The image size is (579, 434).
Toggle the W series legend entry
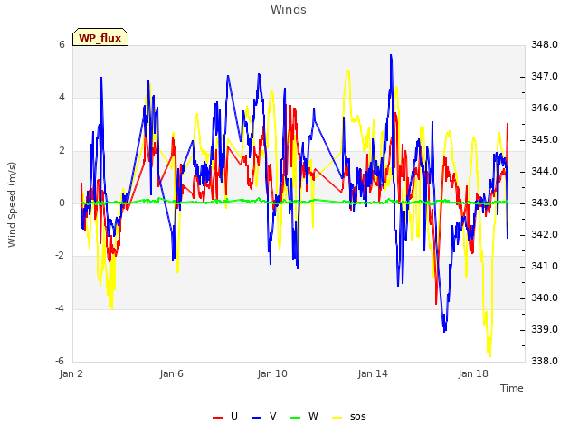click(x=304, y=417)
